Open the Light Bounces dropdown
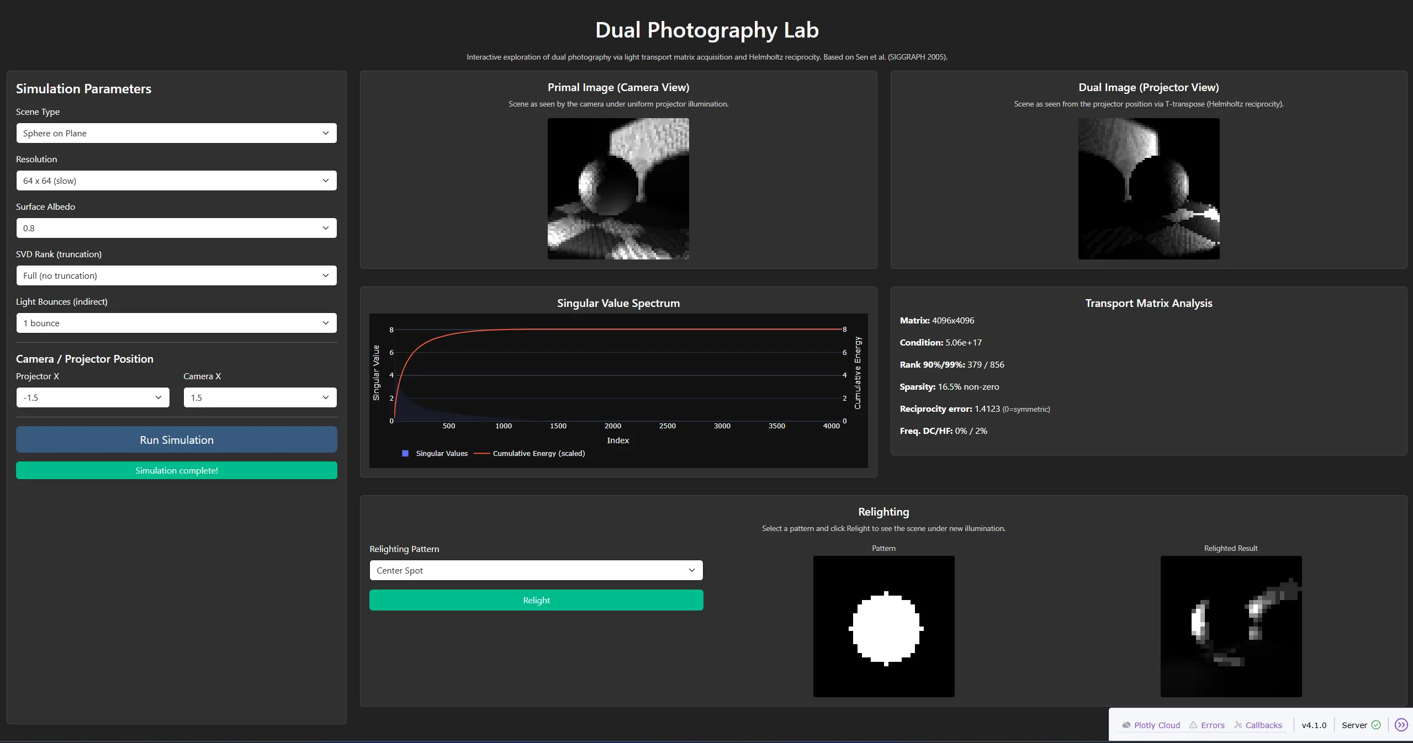The image size is (1413, 743). tap(176, 323)
